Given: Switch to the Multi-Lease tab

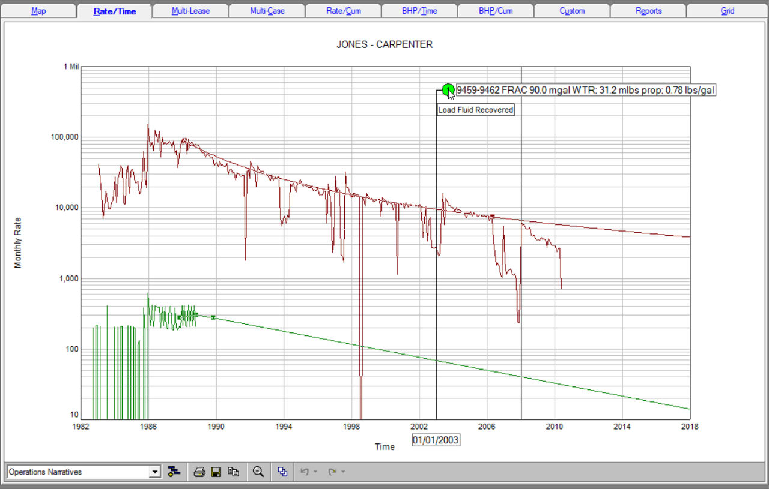Looking at the screenshot, I should point(190,11).
